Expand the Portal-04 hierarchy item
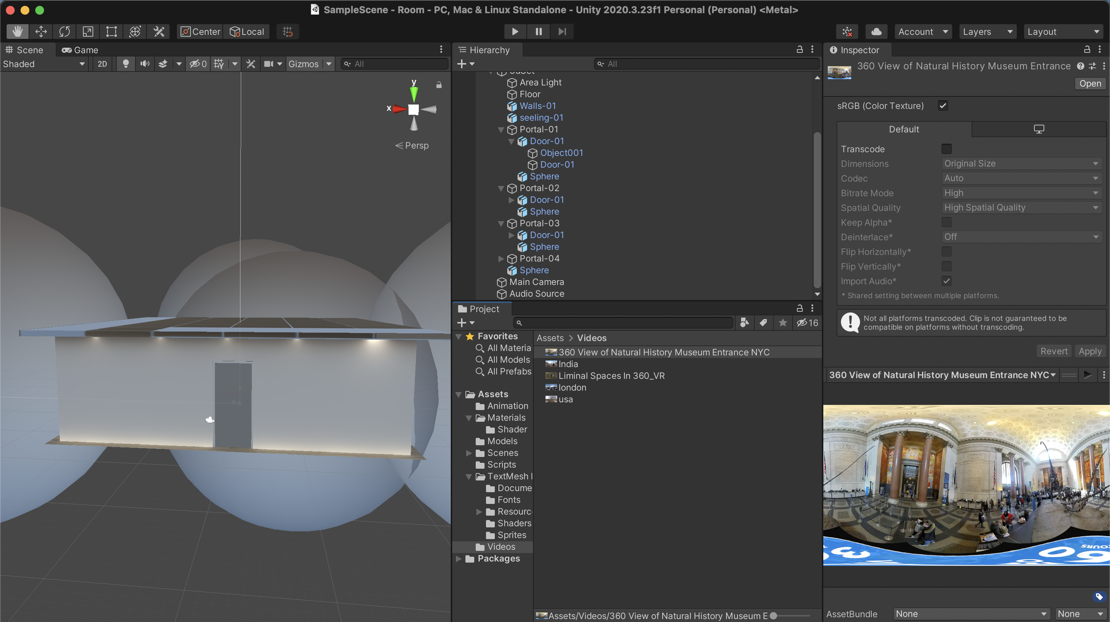Screen dimensions: 1110x622 [x=501, y=259]
